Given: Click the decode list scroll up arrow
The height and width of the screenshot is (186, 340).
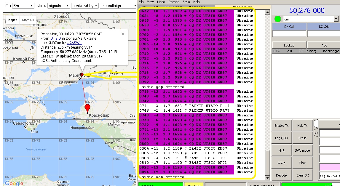Looking at the screenshot, I should (268, 12).
